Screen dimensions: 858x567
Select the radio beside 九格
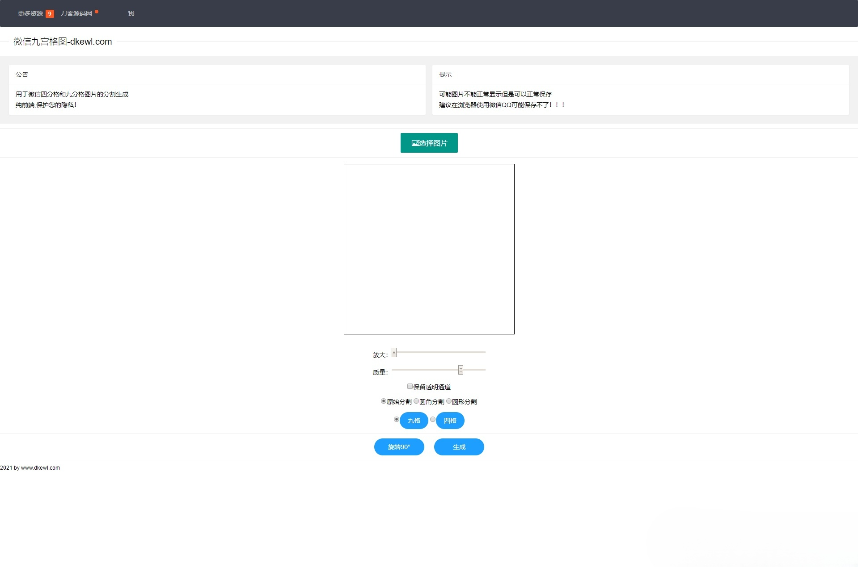tap(396, 420)
